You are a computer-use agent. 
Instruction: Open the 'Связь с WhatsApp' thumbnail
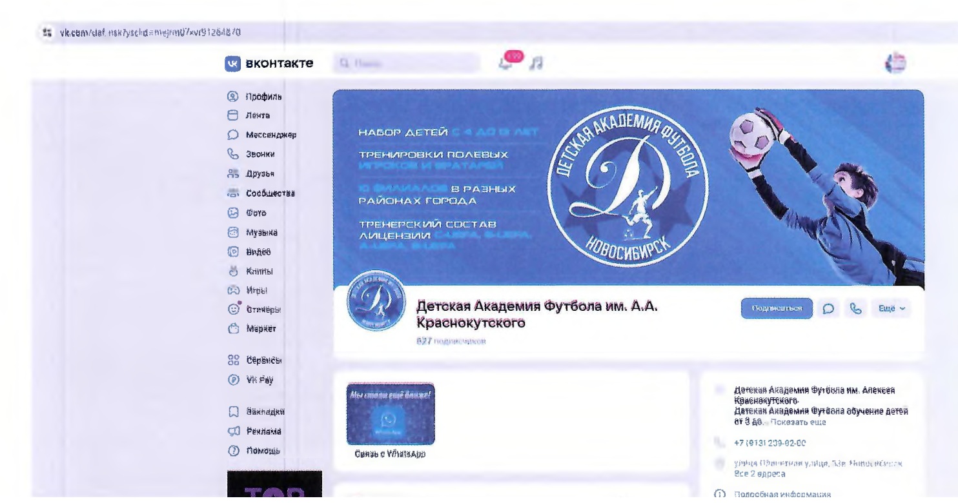pyautogui.click(x=390, y=415)
